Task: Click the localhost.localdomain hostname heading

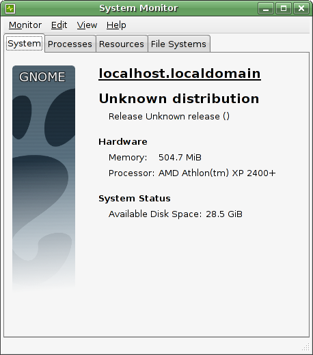Action: click(180, 74)
